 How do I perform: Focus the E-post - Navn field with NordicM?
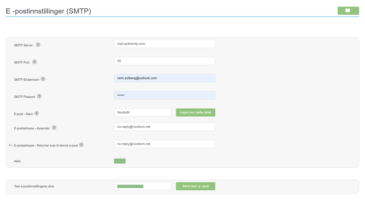143,112
